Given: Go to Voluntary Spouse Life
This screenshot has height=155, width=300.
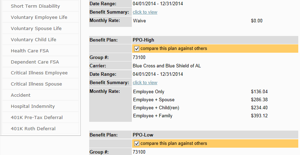Looking at the screenshot, I should [36, 29].
